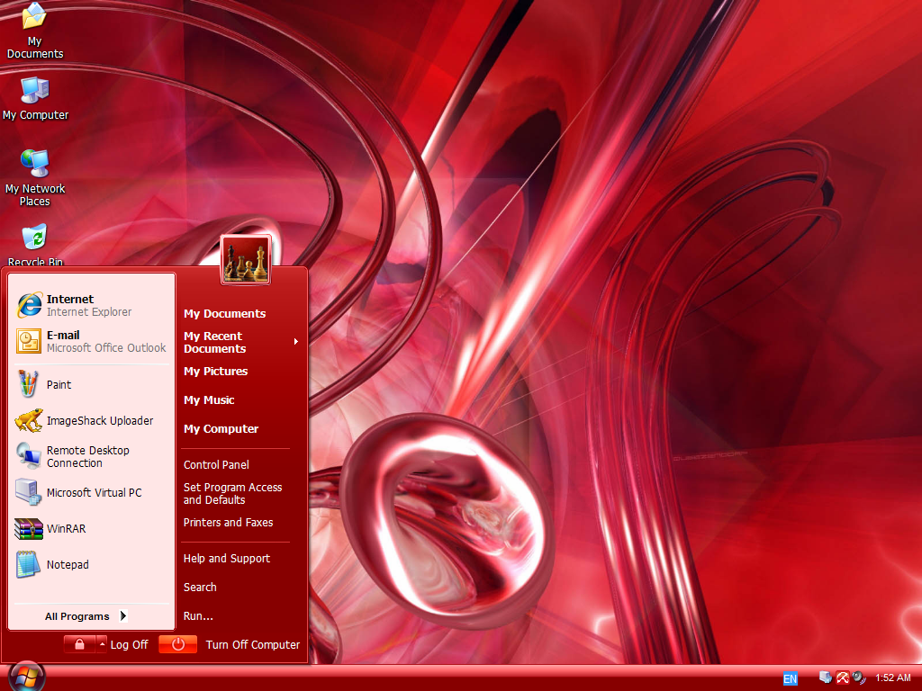Launch Internet Explorer browser

click(68, 299)
